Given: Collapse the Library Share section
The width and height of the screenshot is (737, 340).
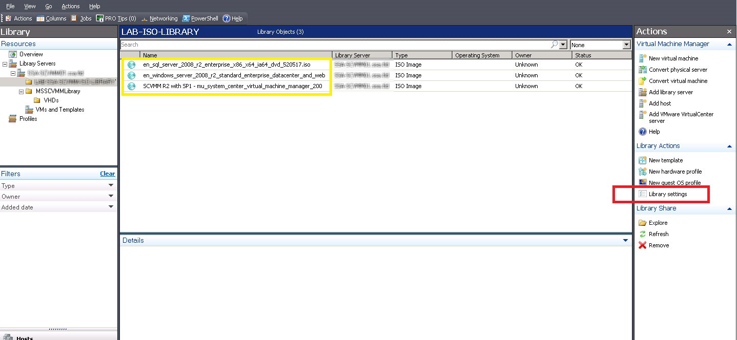Looking at the screenshot, I should point(729,209).
